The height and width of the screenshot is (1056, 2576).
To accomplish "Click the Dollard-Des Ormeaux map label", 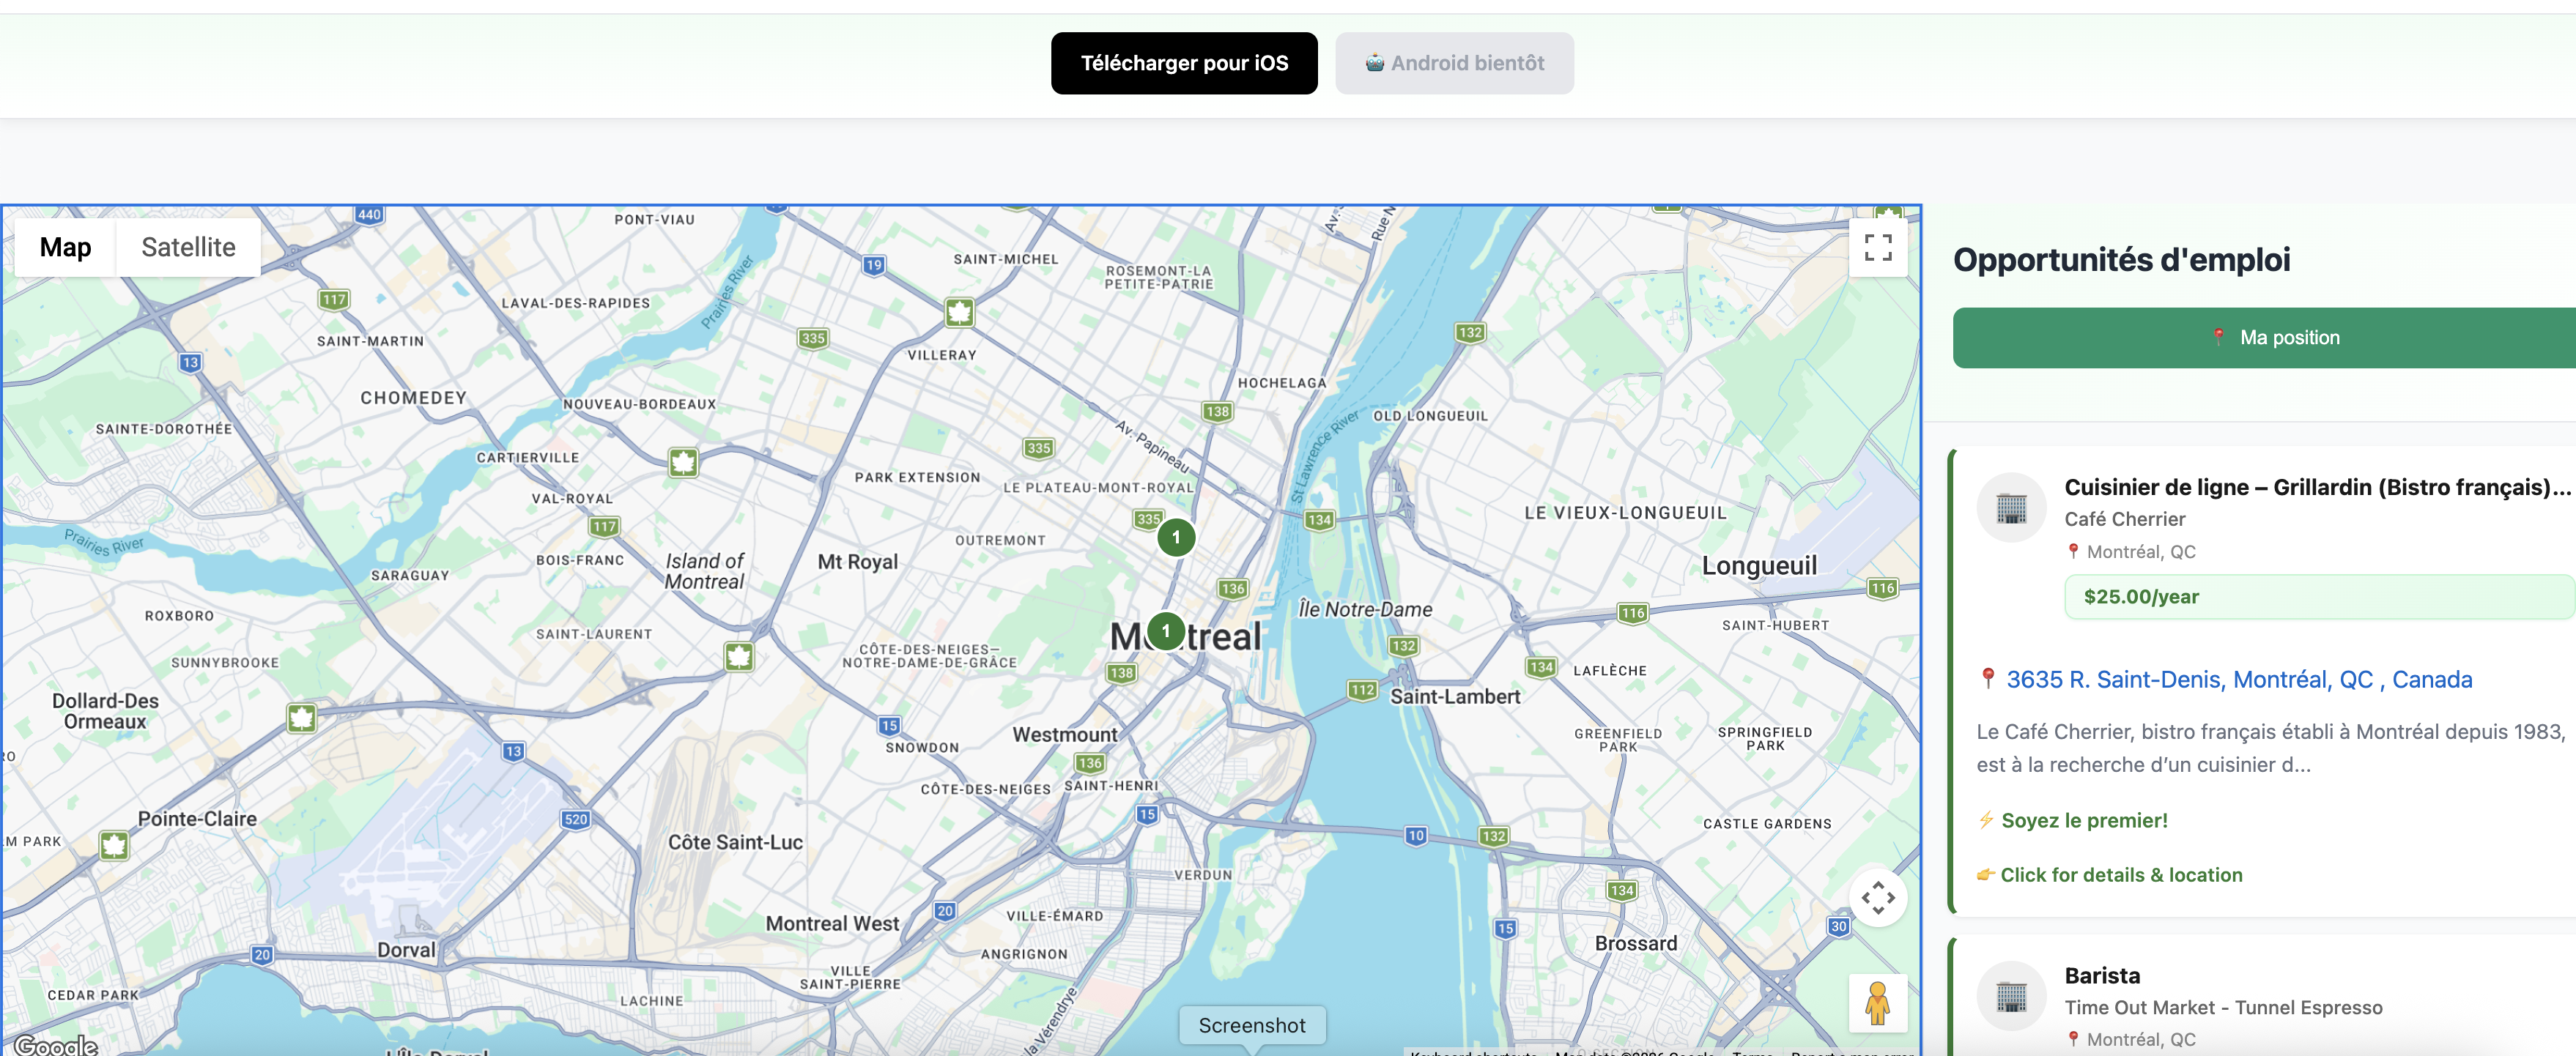I will (104, 711).
